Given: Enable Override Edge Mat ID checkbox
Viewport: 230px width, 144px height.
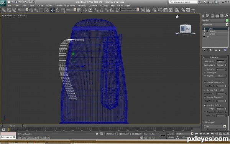Looking at the screenshot, I should tap(205, 97).
